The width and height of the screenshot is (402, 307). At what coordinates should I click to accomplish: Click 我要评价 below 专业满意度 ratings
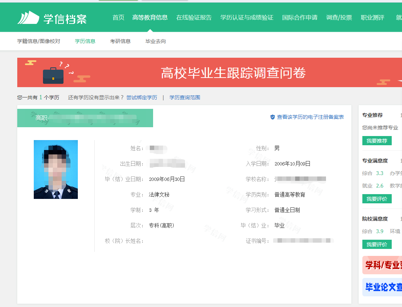tap(377, 199)
